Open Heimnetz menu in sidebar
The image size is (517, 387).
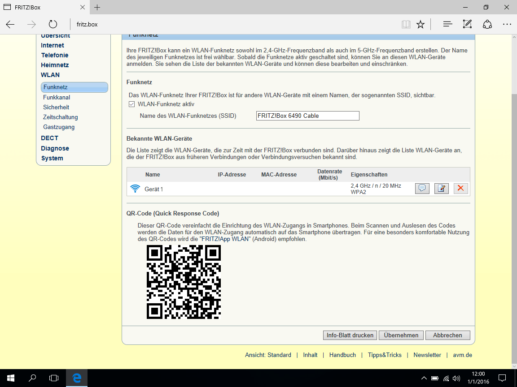pos(55,65)
